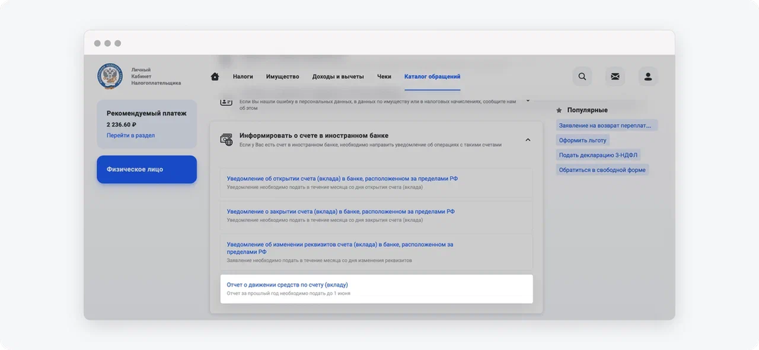Screen dimensions: 759x350
Task: Select Чеки in the top navigation
Action: [x=384, y=76]
